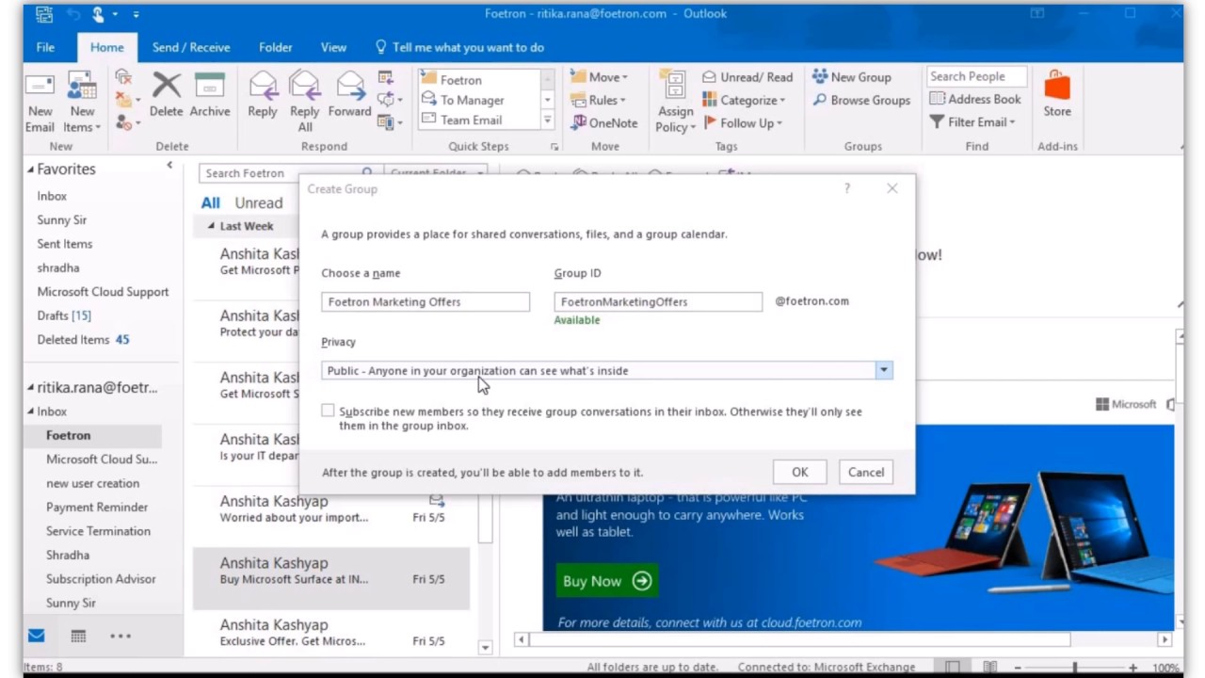Open the Subscription Advisor folder

pyautogui.click(x=101, y=579)
